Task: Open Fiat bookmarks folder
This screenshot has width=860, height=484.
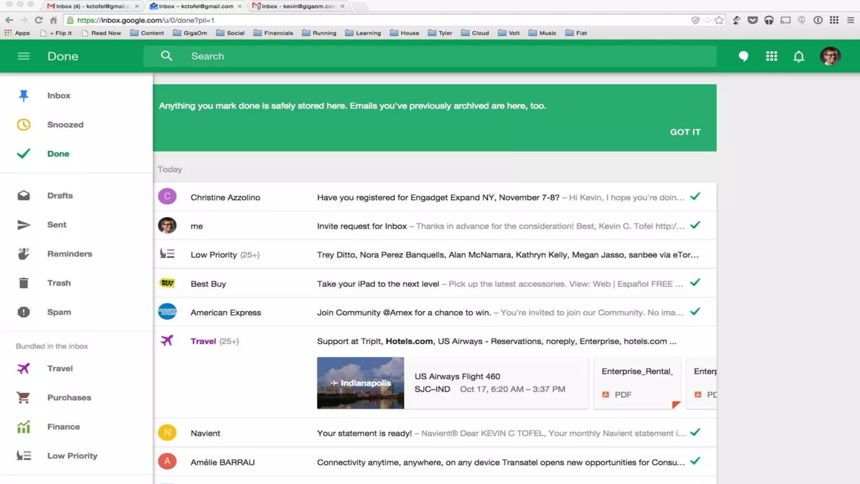Action: [576, 33]
